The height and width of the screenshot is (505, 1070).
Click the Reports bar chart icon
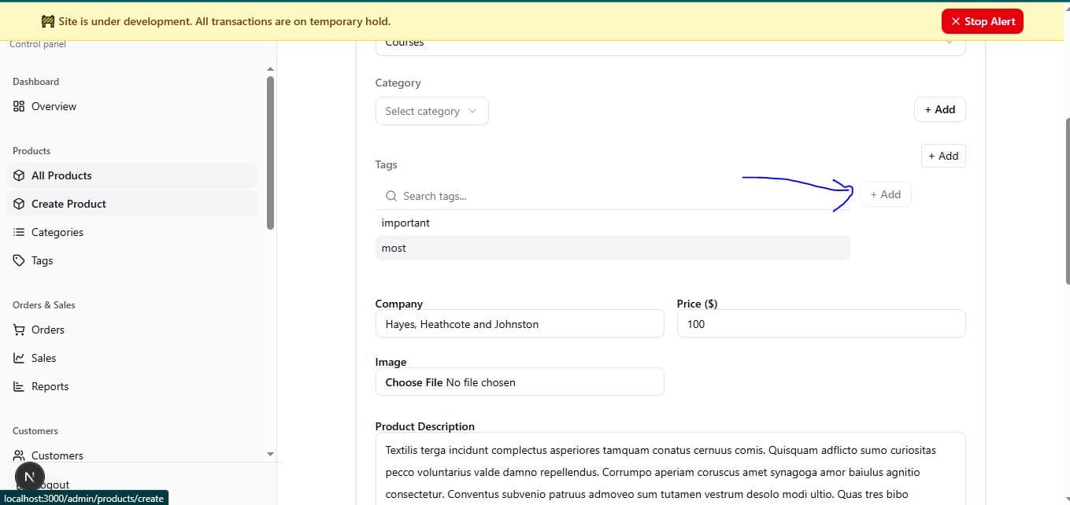pos(19,386)
